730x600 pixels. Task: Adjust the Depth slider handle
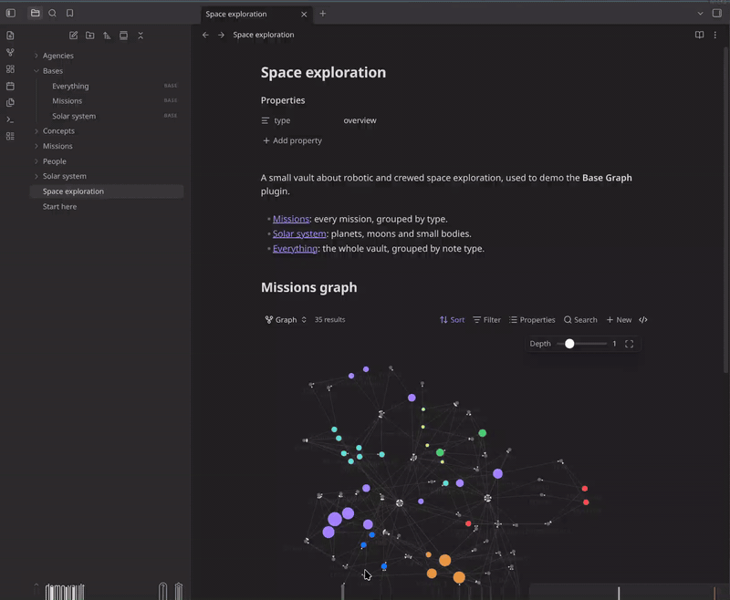(569, 344)
